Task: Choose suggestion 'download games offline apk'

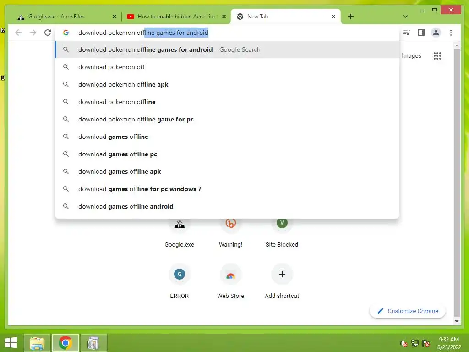Action: [x=227, y=171]
